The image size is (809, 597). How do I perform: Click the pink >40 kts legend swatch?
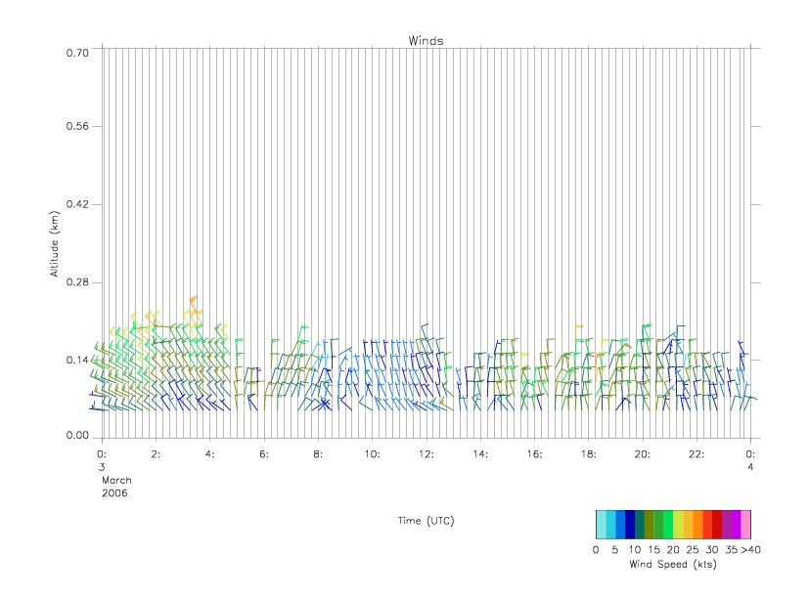[x=746, y=525]
